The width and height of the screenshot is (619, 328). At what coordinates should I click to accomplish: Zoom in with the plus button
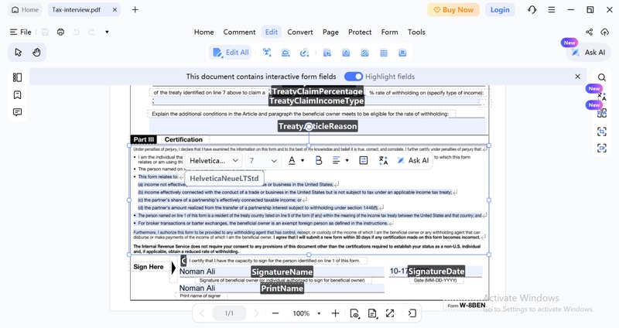pyautogui.click(x=335, y=313)
